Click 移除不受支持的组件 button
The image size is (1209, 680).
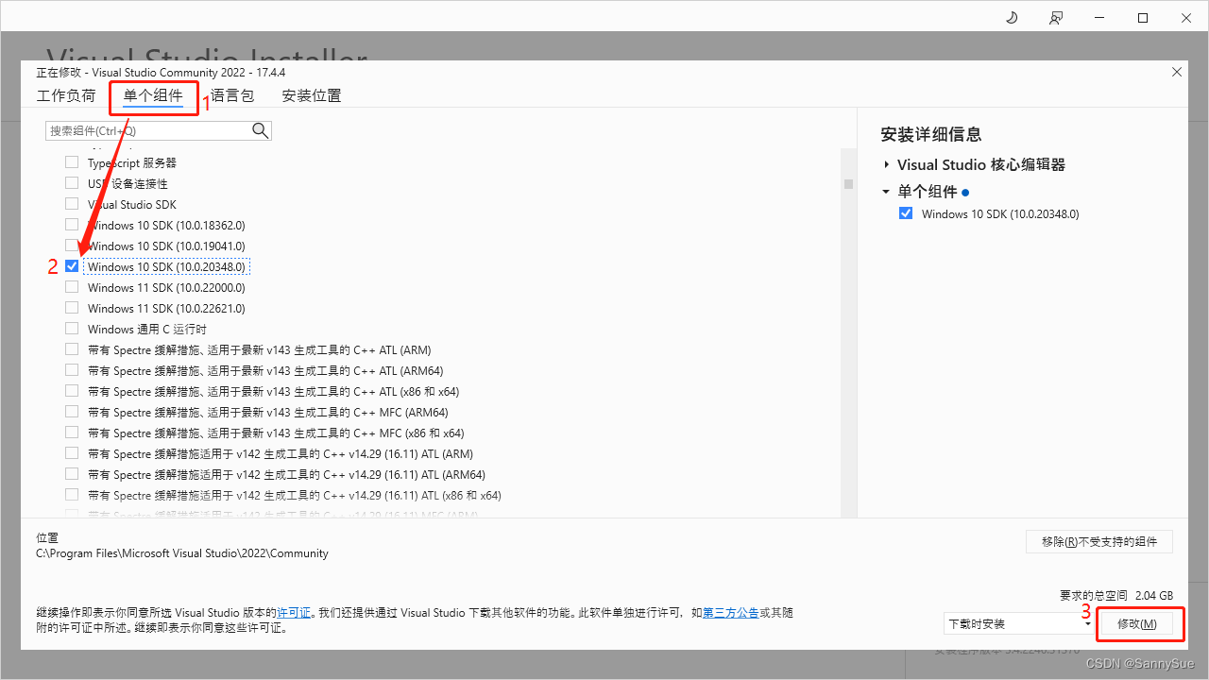1099,541
